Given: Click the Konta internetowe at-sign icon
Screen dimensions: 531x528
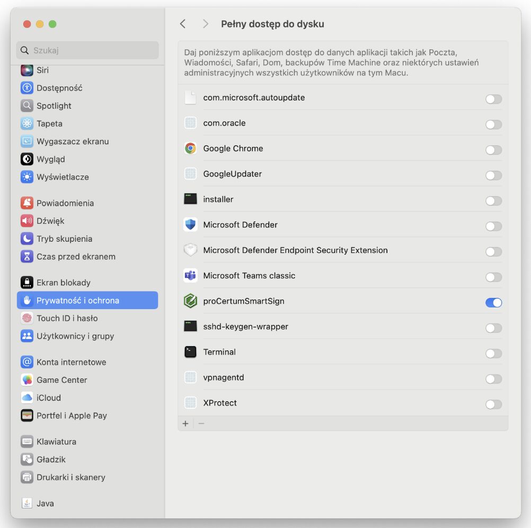Looking at the screenshot, I should pyautogui.click(x=27, y=362).
